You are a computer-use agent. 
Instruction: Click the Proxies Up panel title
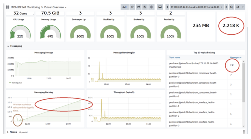(169, 19)
